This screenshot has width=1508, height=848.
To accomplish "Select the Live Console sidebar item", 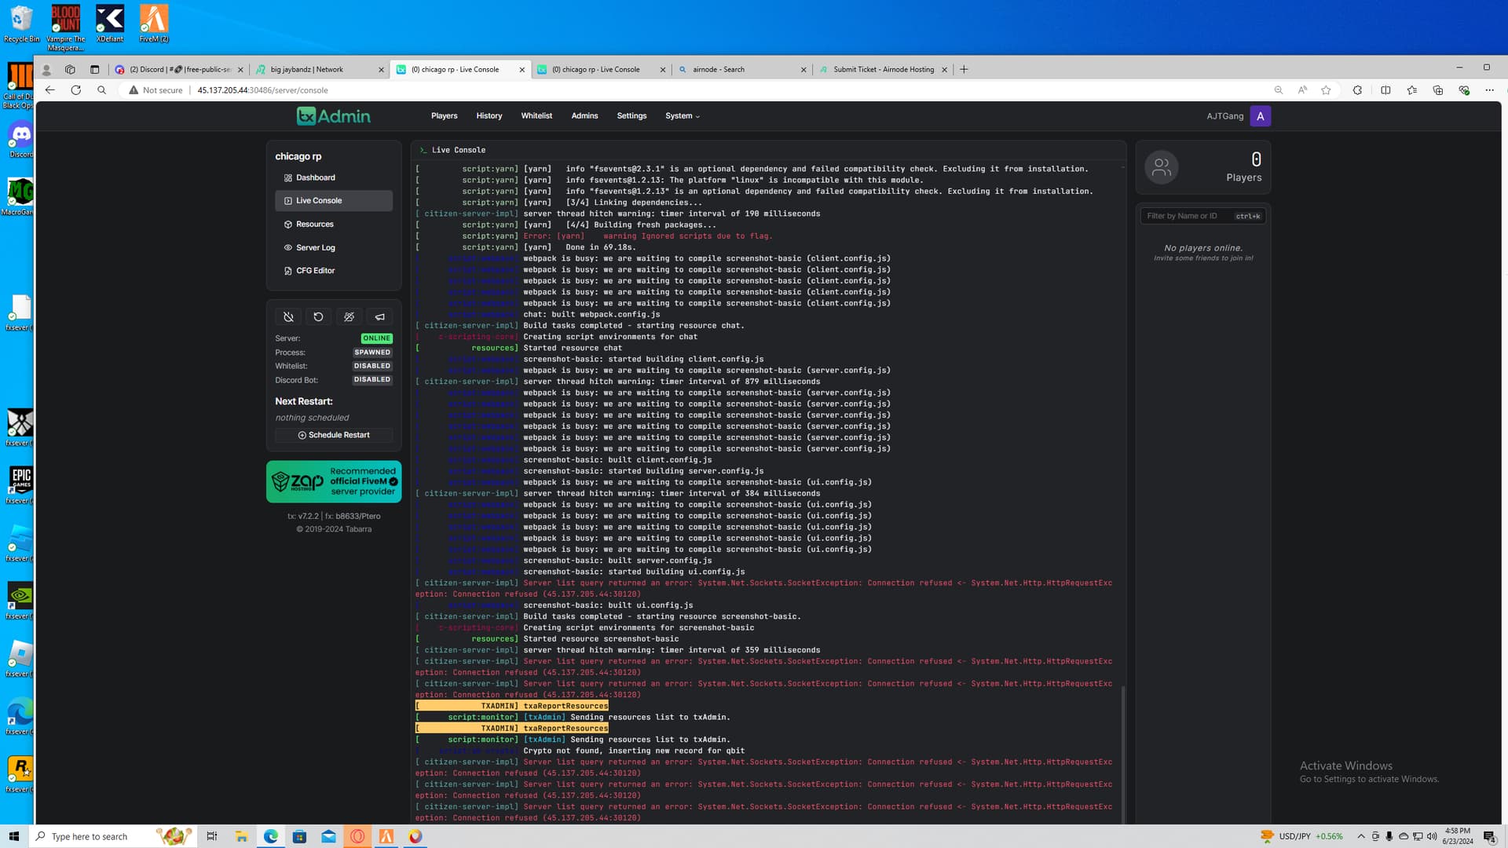I will (318, 200).
